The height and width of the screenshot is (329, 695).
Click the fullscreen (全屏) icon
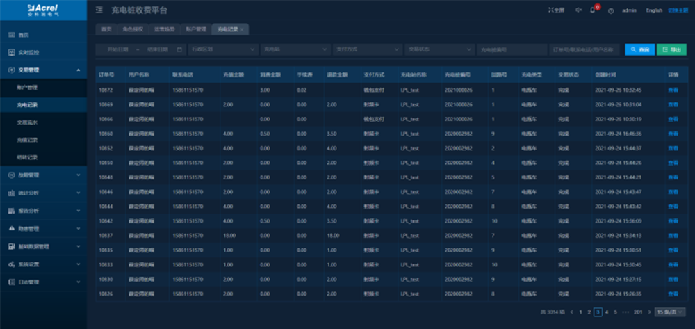[556, 10]
